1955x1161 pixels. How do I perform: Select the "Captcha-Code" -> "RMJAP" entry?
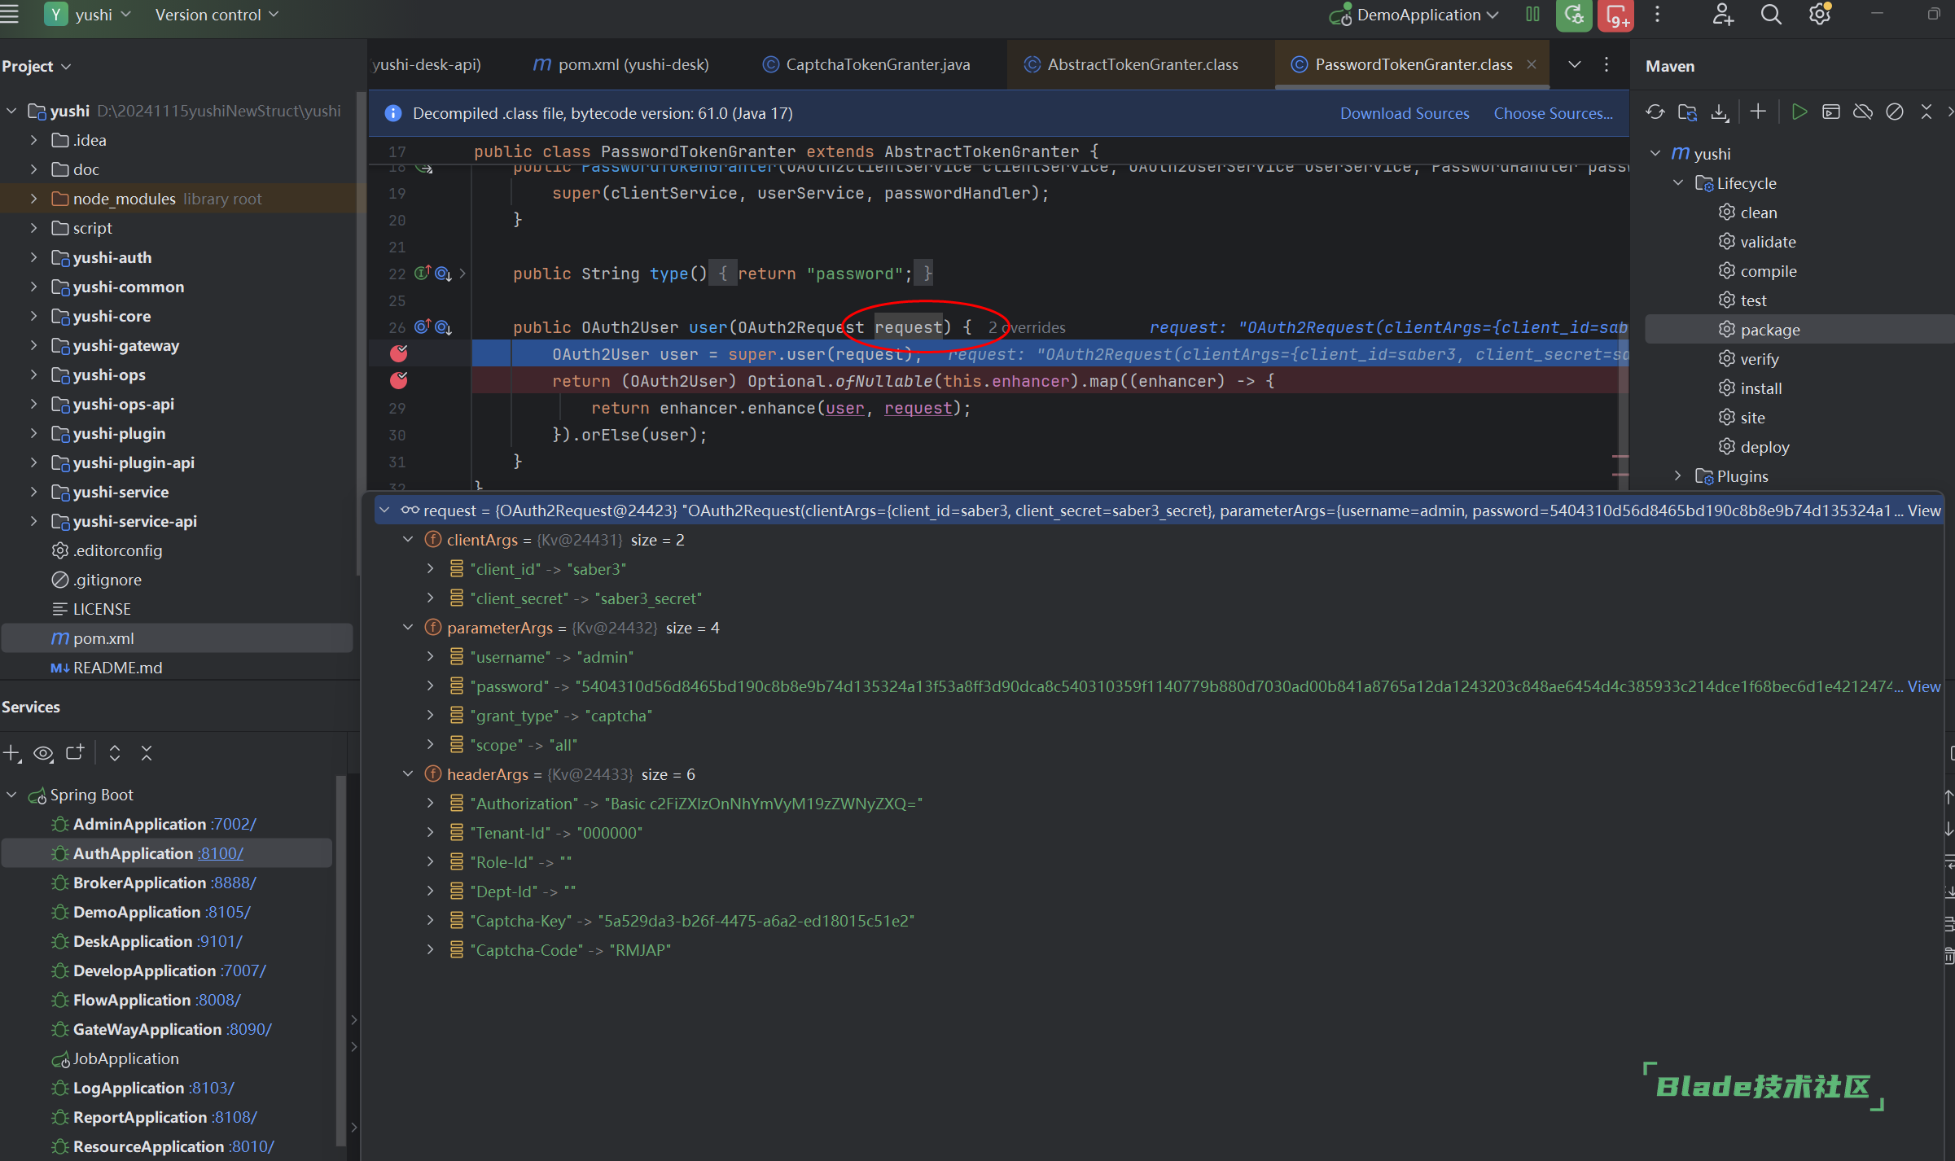(570, 950)
